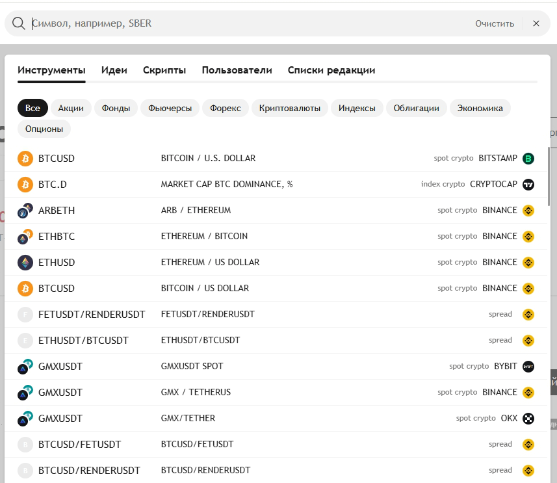Click placeholder icon of BTCUSD/FETUSDT row
This screenshot has height=483, width=557.
coord(25,445)
